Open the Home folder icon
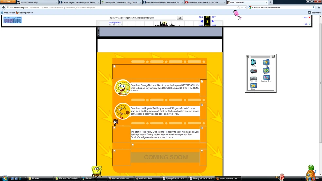This screenshot has width=322, height=181. point(253,86)
